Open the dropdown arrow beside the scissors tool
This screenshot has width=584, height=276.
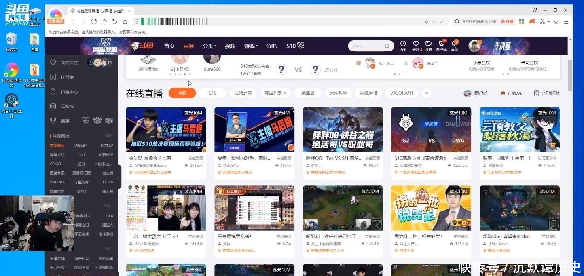tap(549, 22)
